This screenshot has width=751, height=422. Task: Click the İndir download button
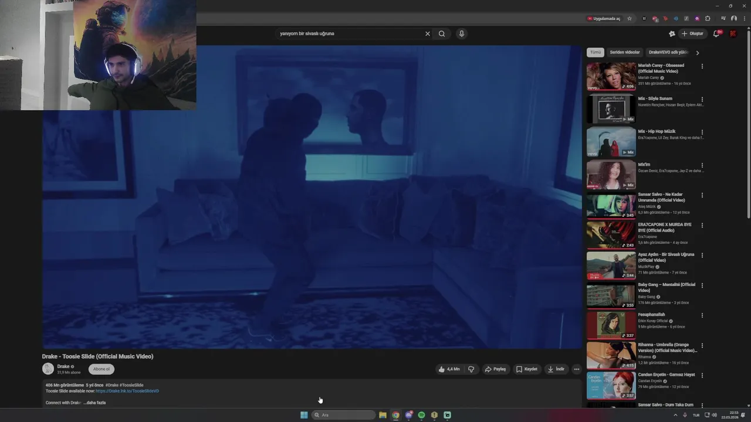click(556, 369)
